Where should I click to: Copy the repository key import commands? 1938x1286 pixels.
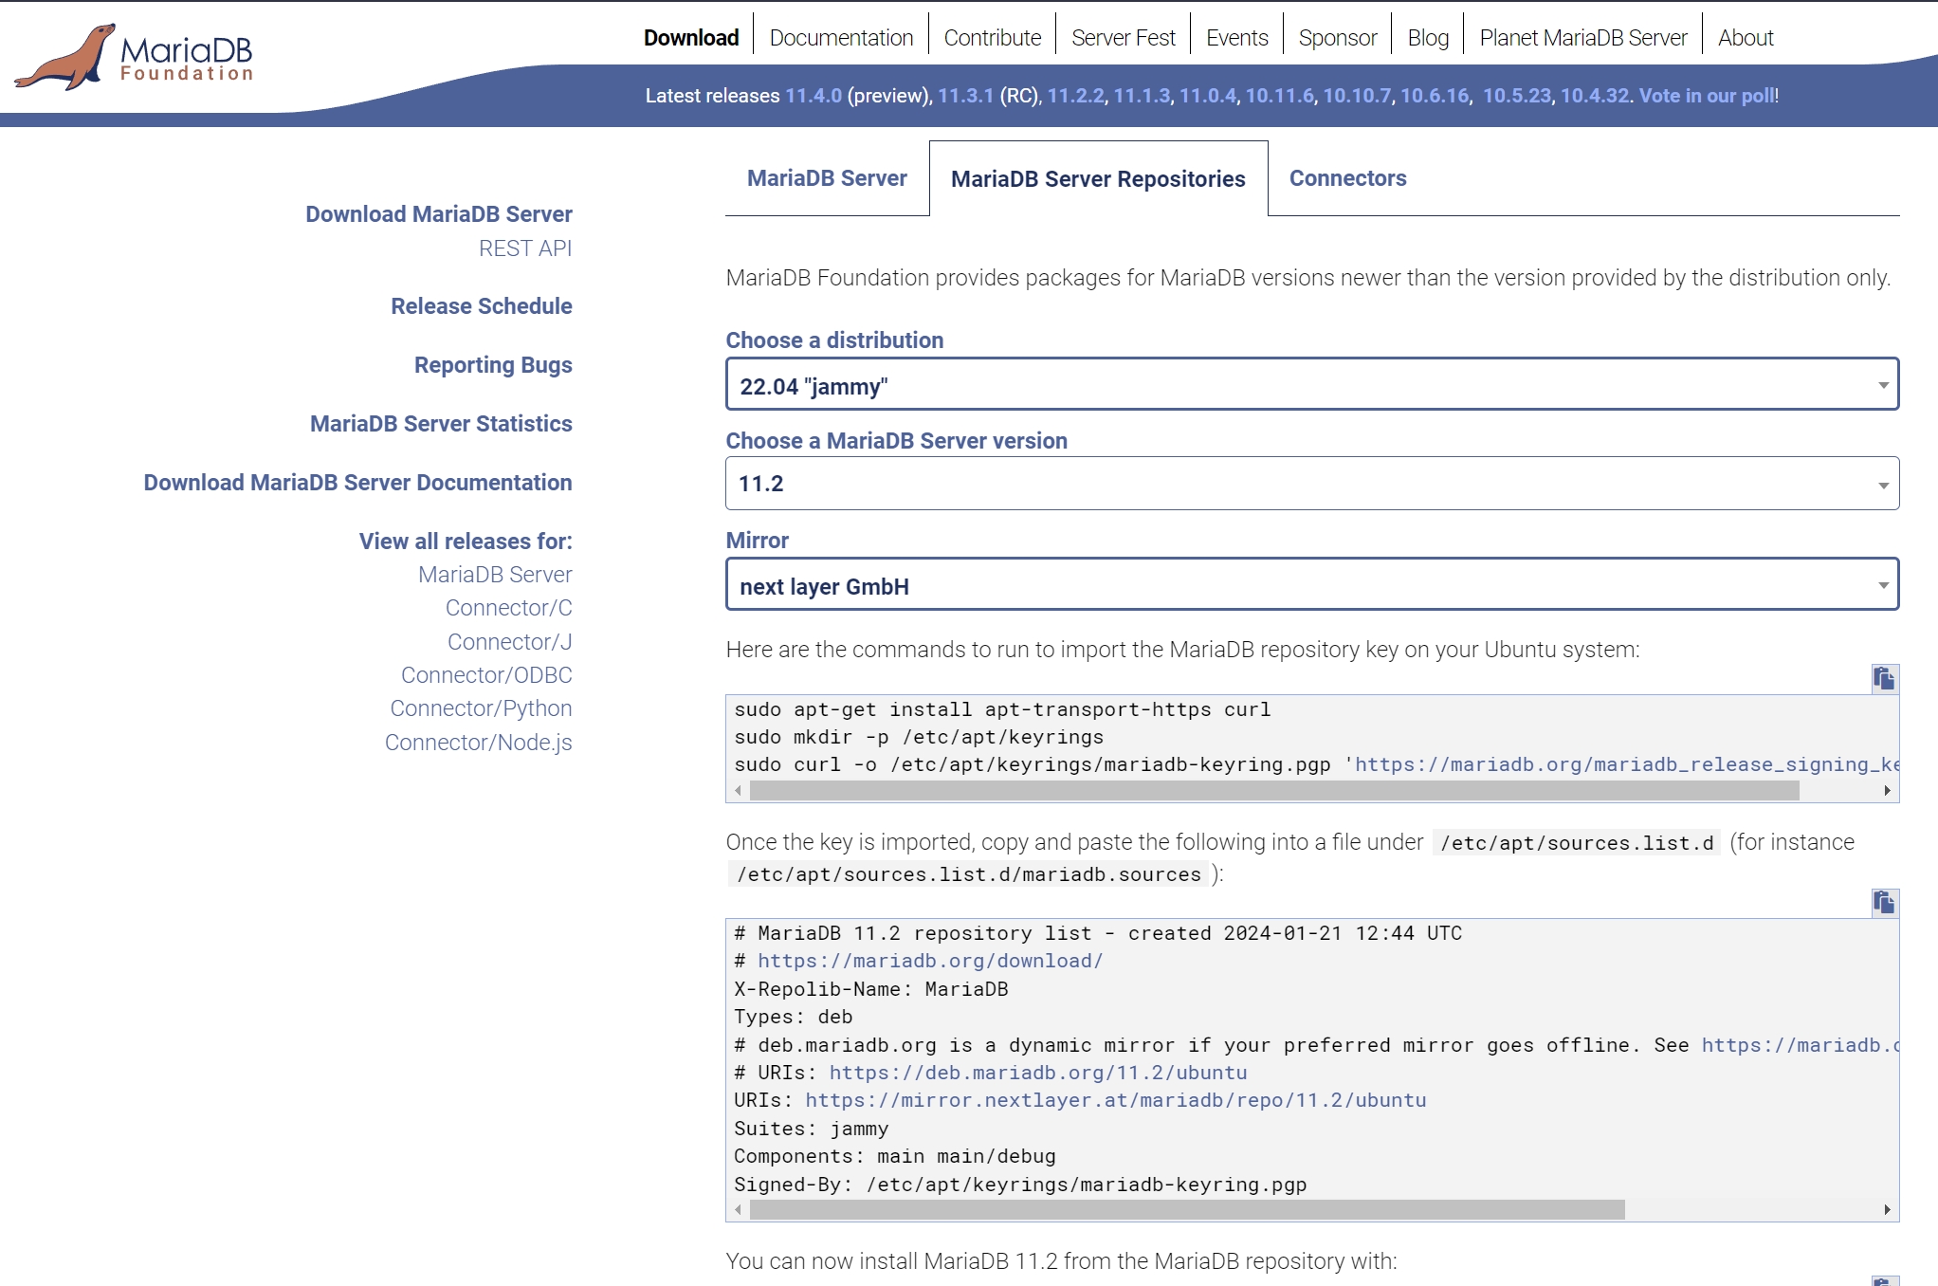(1884, 678)
